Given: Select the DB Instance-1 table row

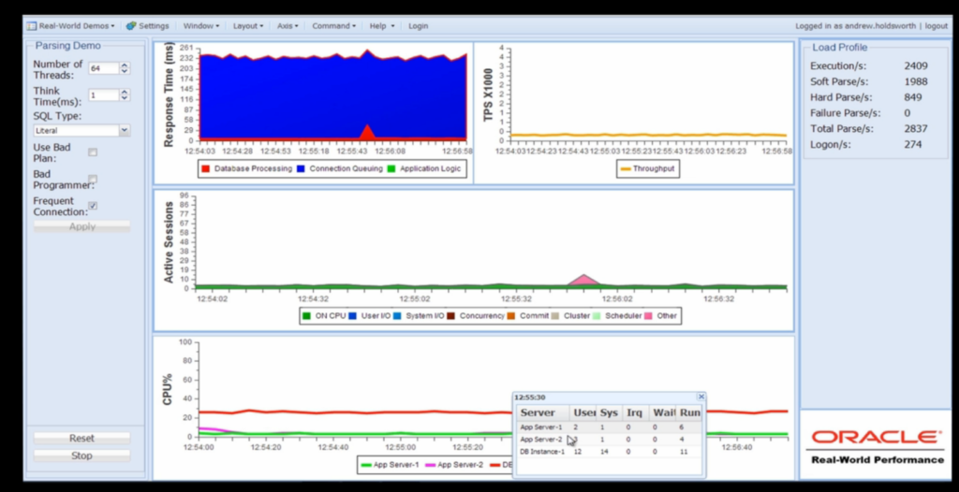Looking at the screenshot, I should [x=609, y=452].
